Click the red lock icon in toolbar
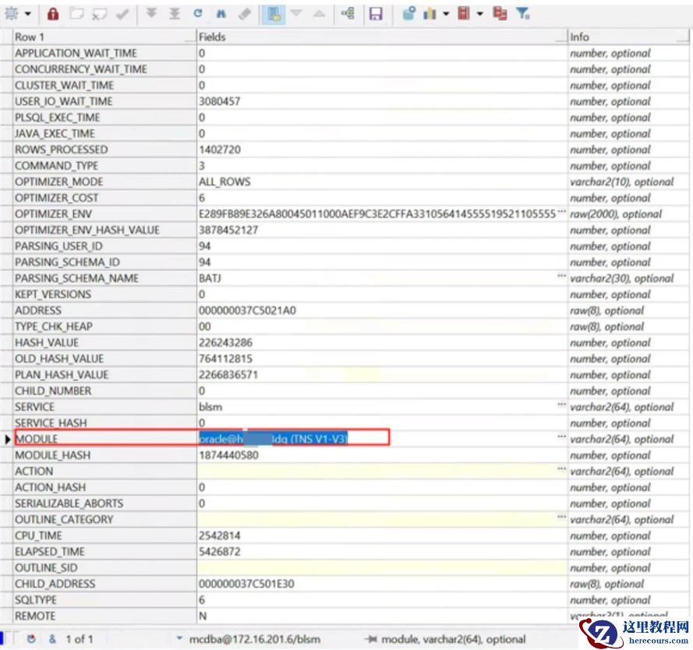This screenshot has width=693, height=650. pos(53,14)
